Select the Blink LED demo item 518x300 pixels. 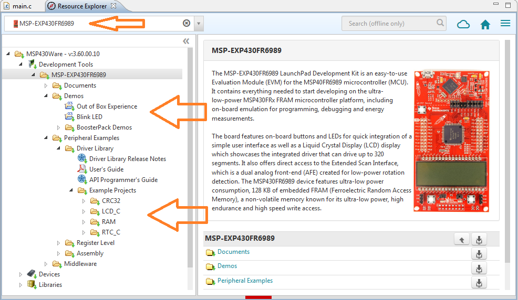89,117
